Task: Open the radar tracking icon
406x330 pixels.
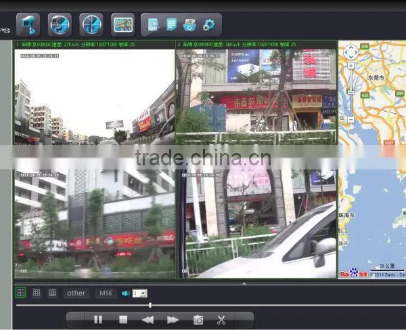Action: pos(91,24)
